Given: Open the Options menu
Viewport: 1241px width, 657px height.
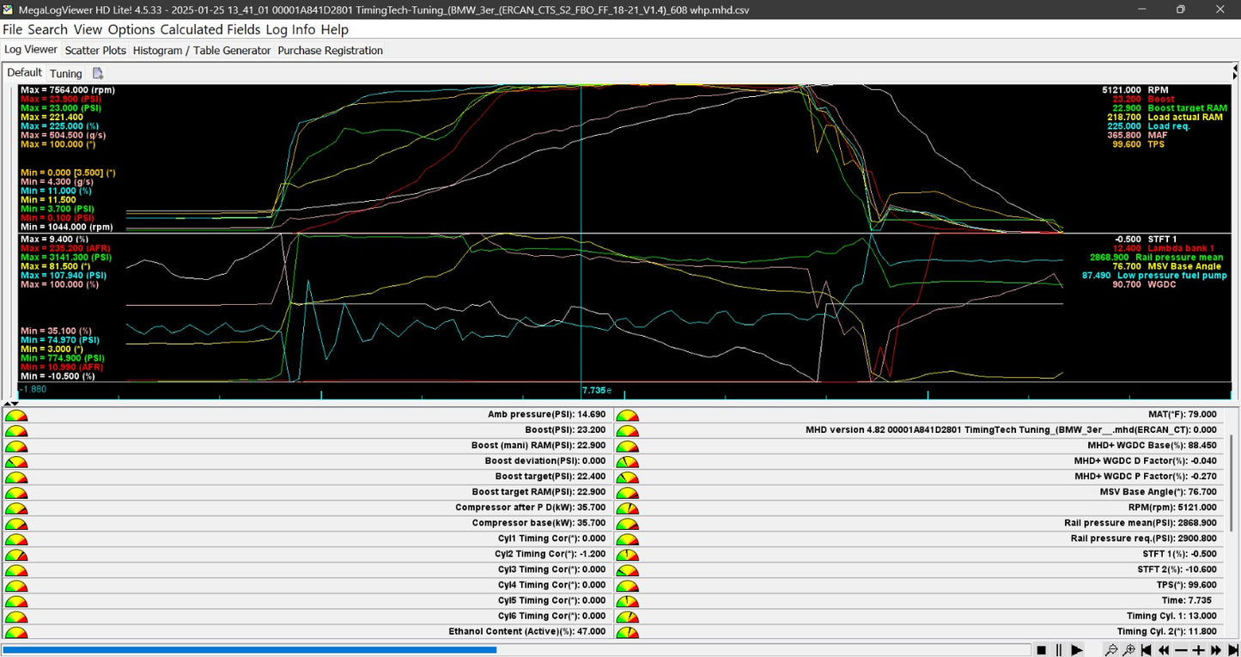Looking at the screenshot, I should click(x=131, y=29).
